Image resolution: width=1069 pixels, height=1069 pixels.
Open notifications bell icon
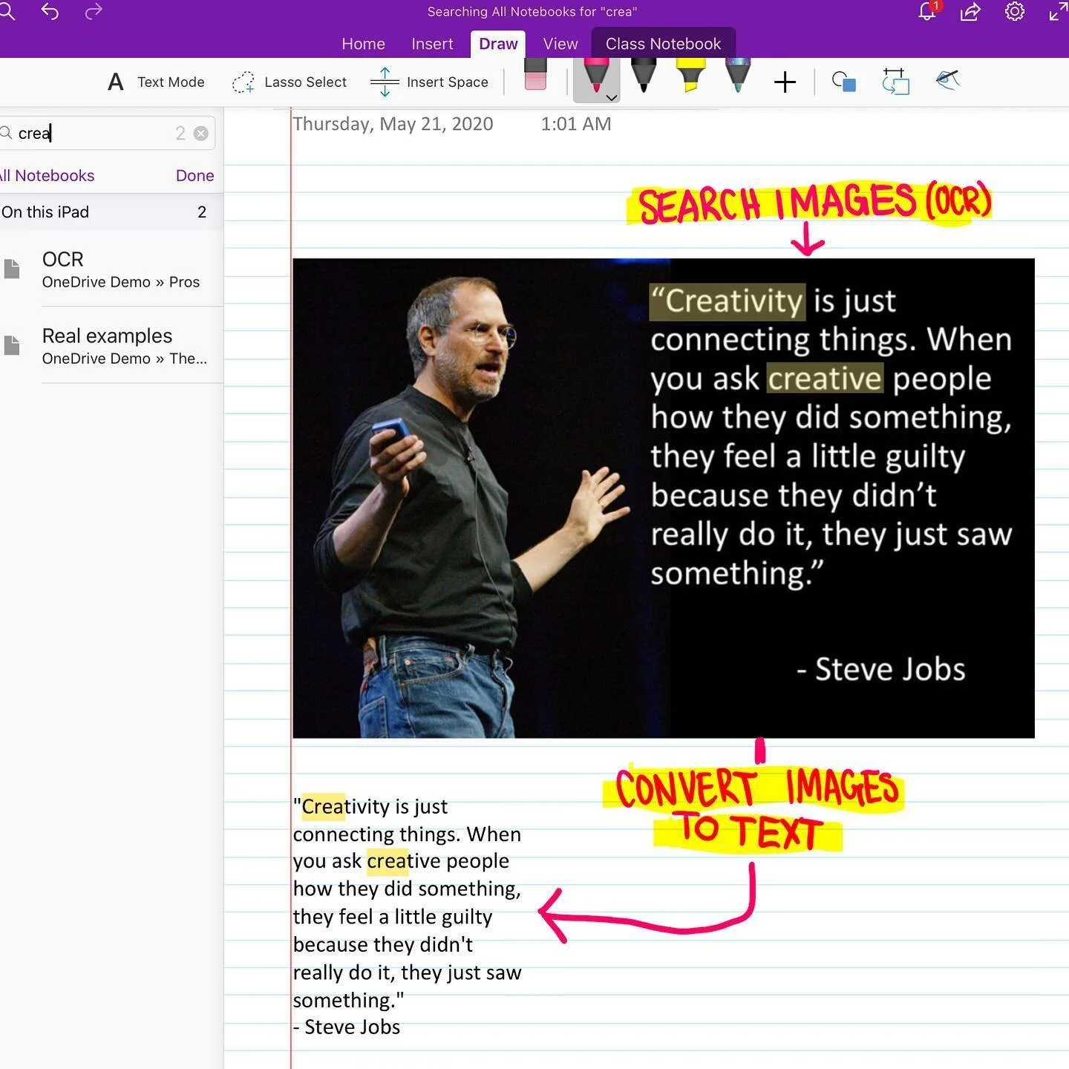point(928,11)
